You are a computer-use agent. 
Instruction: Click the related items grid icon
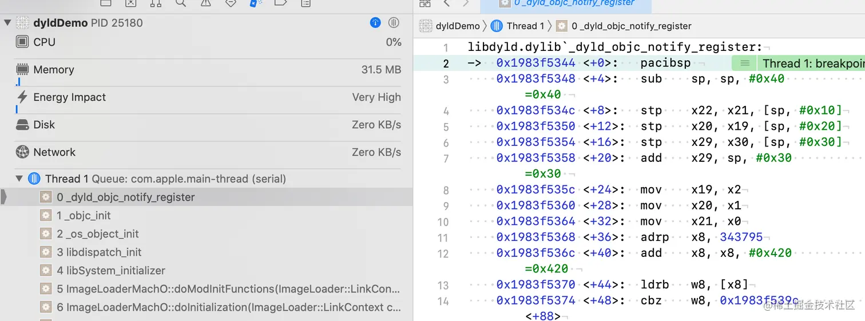425,3
